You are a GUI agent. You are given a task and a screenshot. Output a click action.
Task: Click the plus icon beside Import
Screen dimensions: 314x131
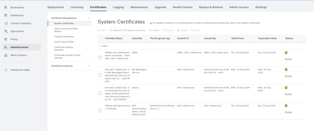click(x=150, y=30)
